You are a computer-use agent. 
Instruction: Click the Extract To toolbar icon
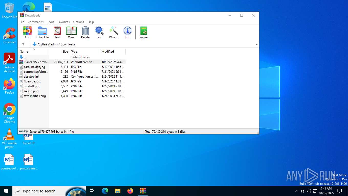point(42,32)
